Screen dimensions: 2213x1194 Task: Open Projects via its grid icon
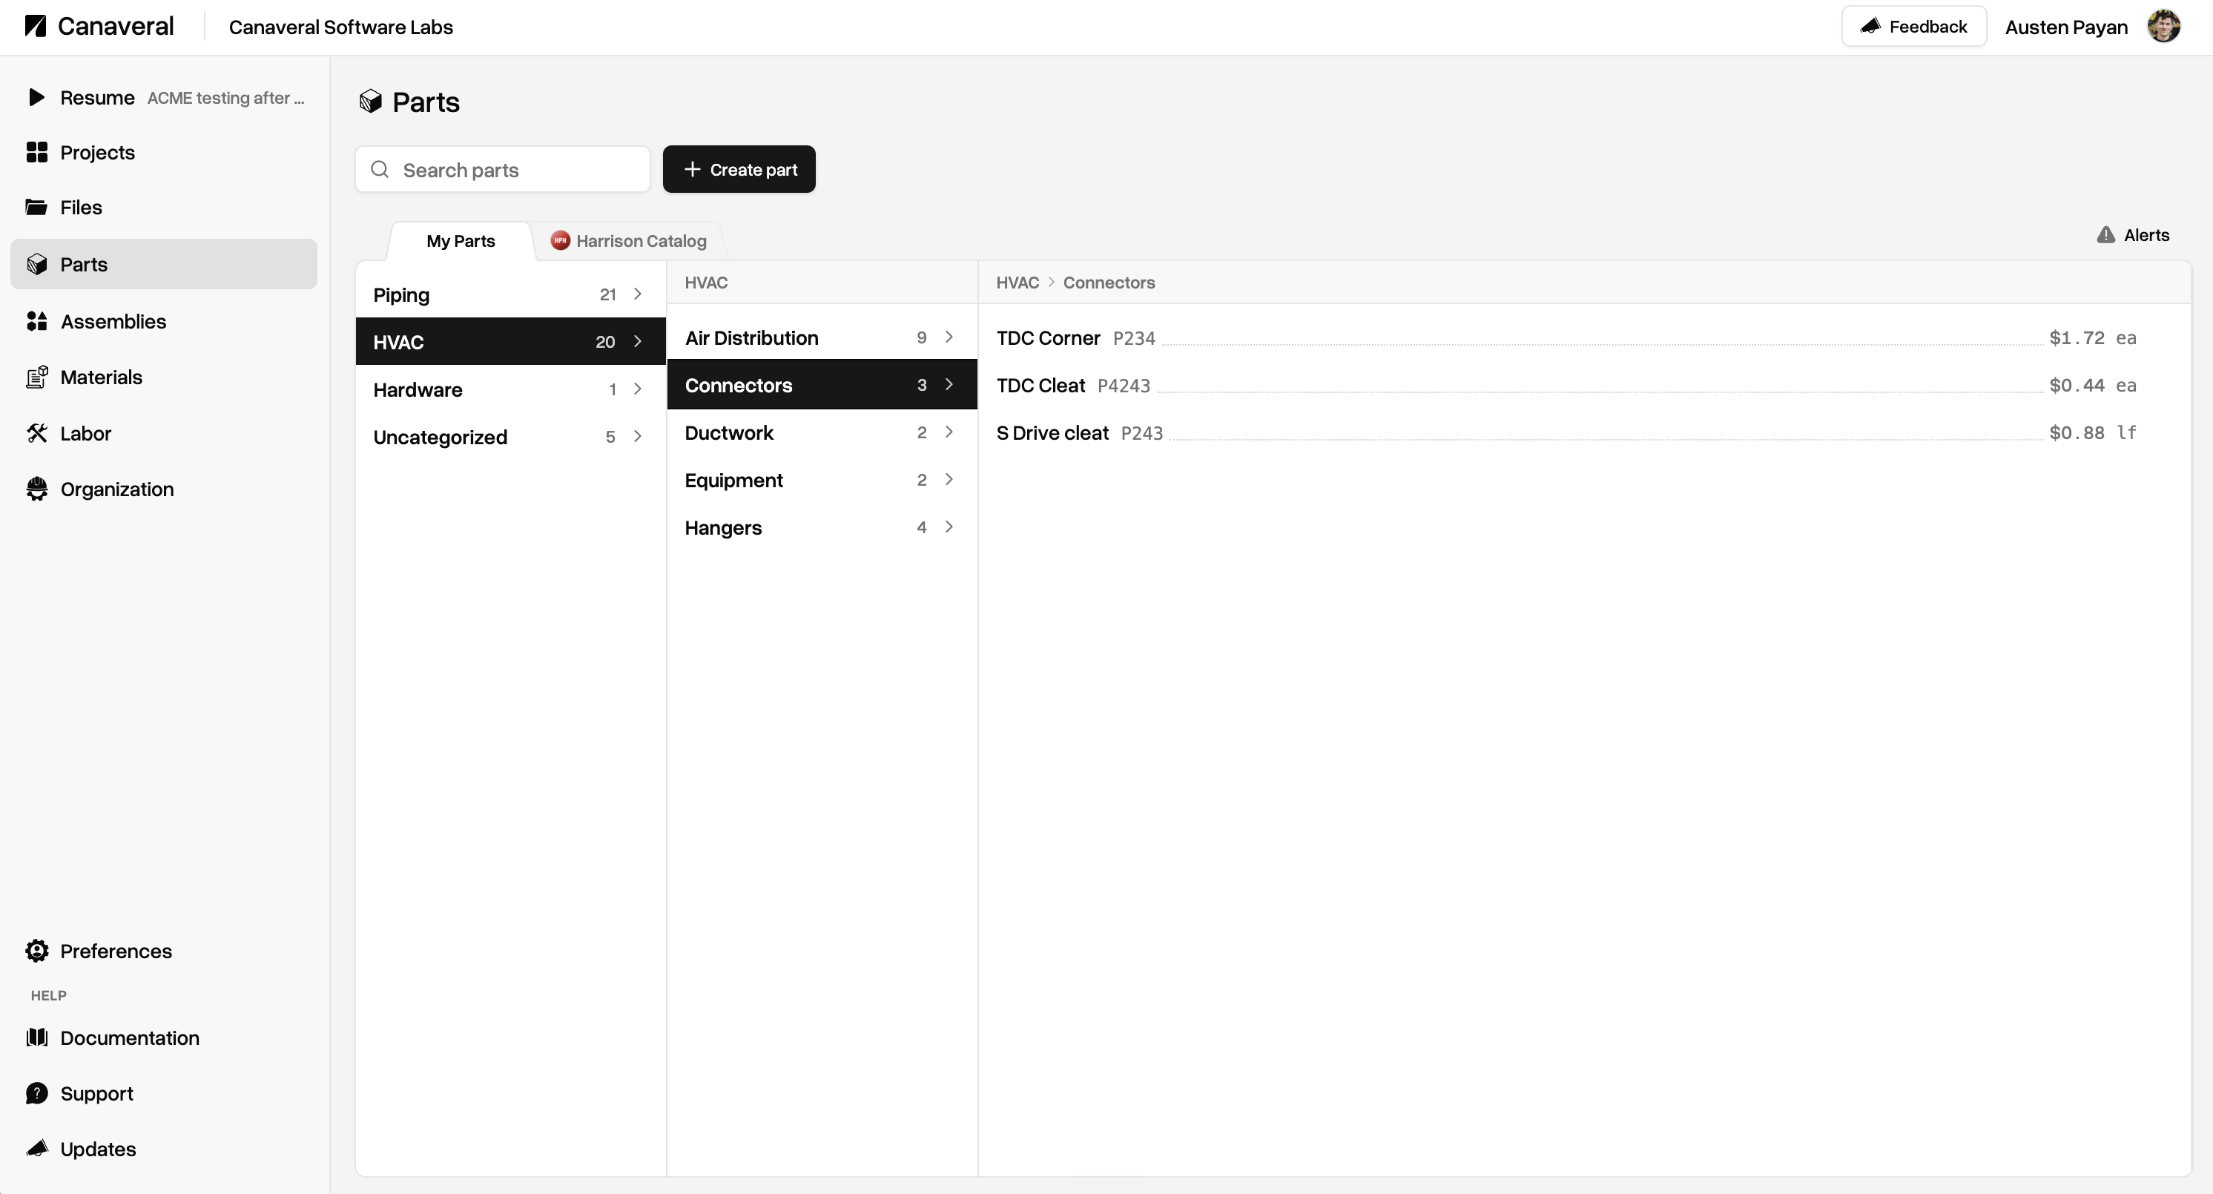coord(36,152)
